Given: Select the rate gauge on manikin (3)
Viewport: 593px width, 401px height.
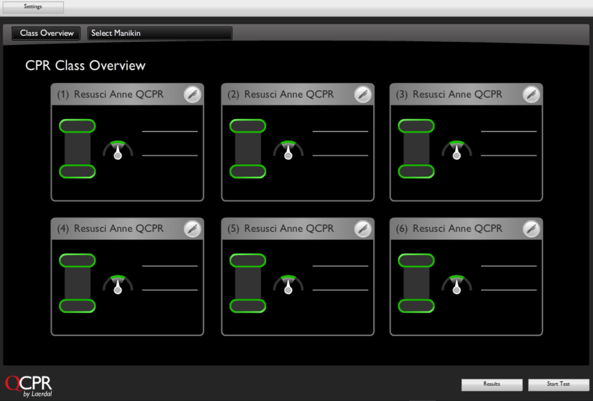Looking at the screenshot, I should coord(457,149).
